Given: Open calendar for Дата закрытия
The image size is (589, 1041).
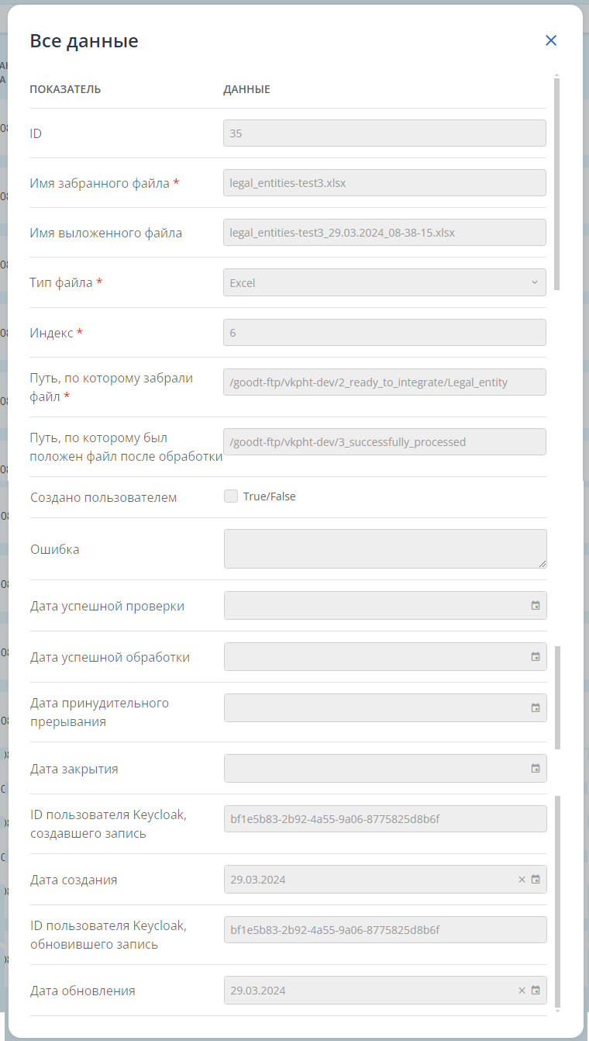Looking at the screenshot, I should (536, 769).
